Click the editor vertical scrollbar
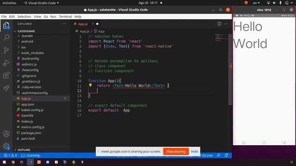The height and width of the screenshot is (166, 296). (x=230, y=70)
